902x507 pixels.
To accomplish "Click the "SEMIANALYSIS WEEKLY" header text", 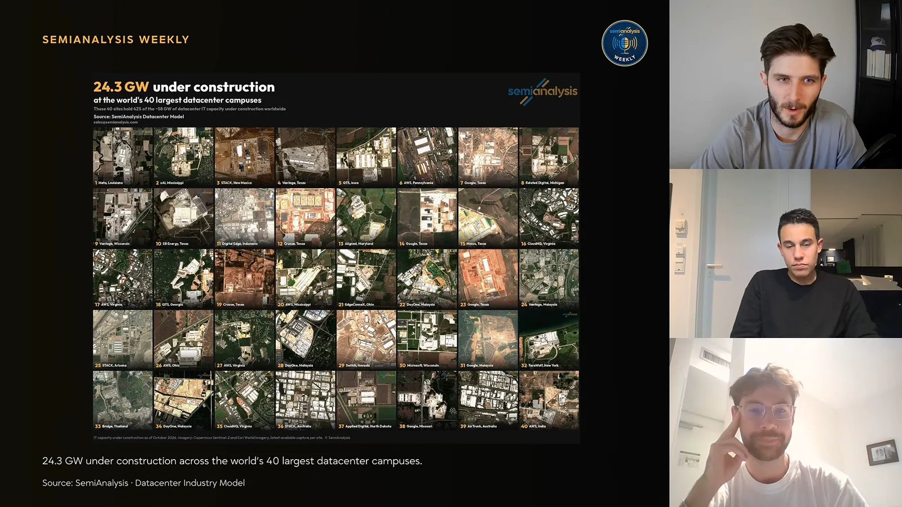I will [116, 39].
